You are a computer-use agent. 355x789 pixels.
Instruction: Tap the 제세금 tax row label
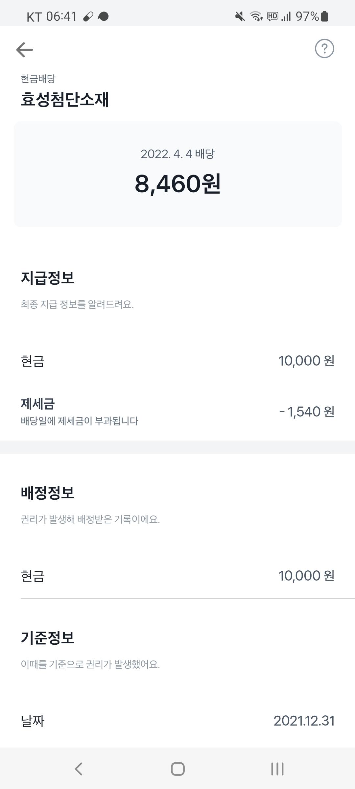[x=37, y=404]
